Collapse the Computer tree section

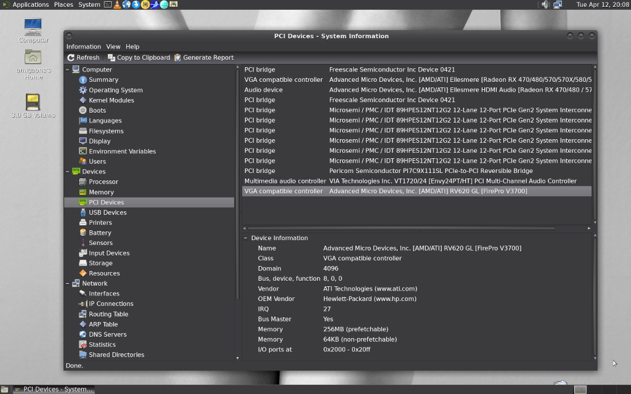click(68, 69)
